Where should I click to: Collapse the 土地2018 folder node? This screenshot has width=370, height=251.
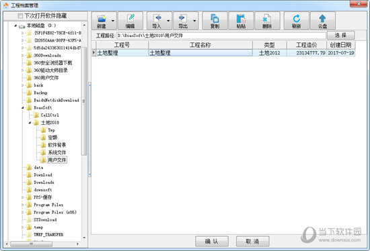click(x=30, y=123)
